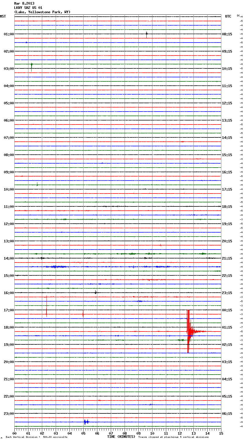The height and width of the screenshot is (441, 244).
Task: Click minute "15" on the bottom axis
Action: tap(221, 434)
